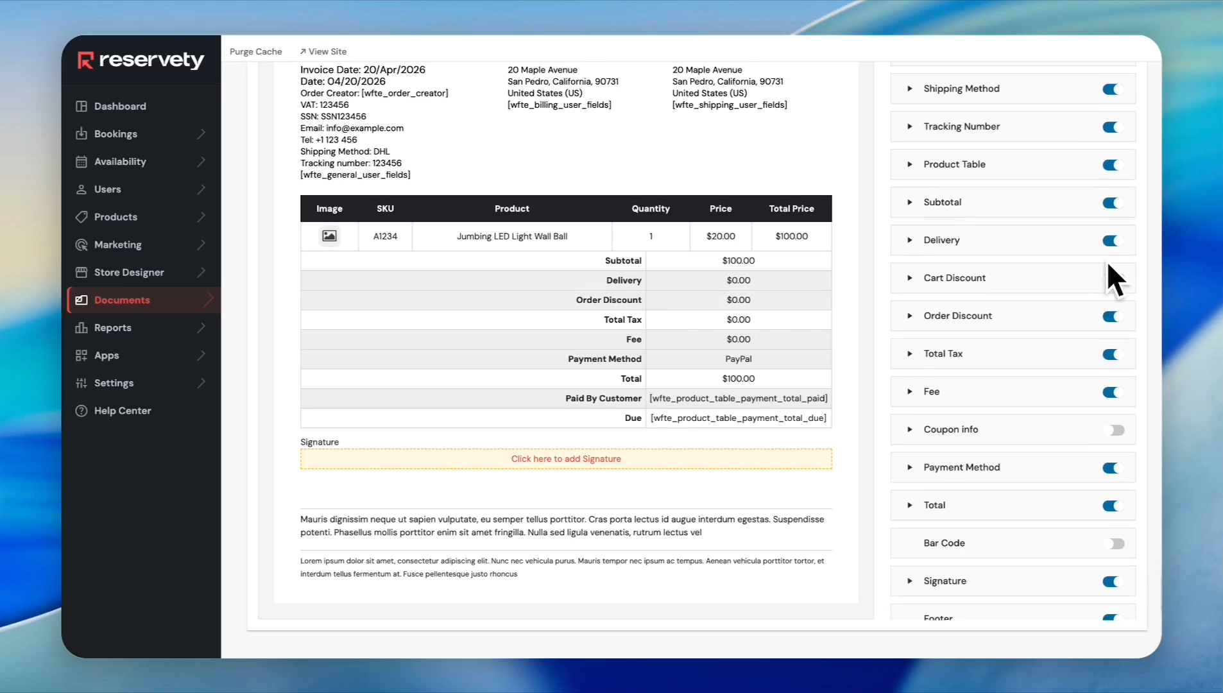Disable the Shipping Method toggle
This screenshot has height=693, width=1223.
(1112, 89)
